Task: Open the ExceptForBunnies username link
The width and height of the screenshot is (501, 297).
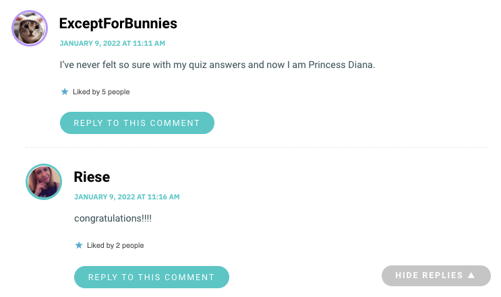Action: [118, 24]
